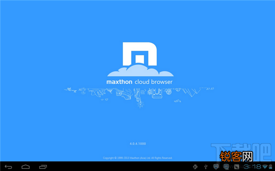Viewport: 275px width, 171px height.
Task: Open the USB connection notification icon
Action: coord(206,166)
